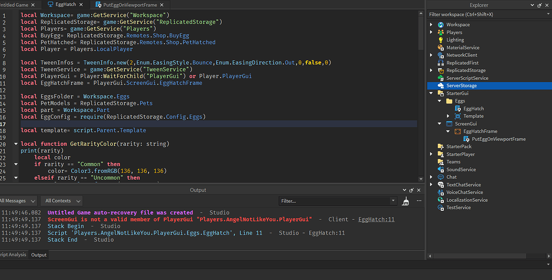
Task: Expand the ReplicatedStorage tree node
Action: coord(432,70)
